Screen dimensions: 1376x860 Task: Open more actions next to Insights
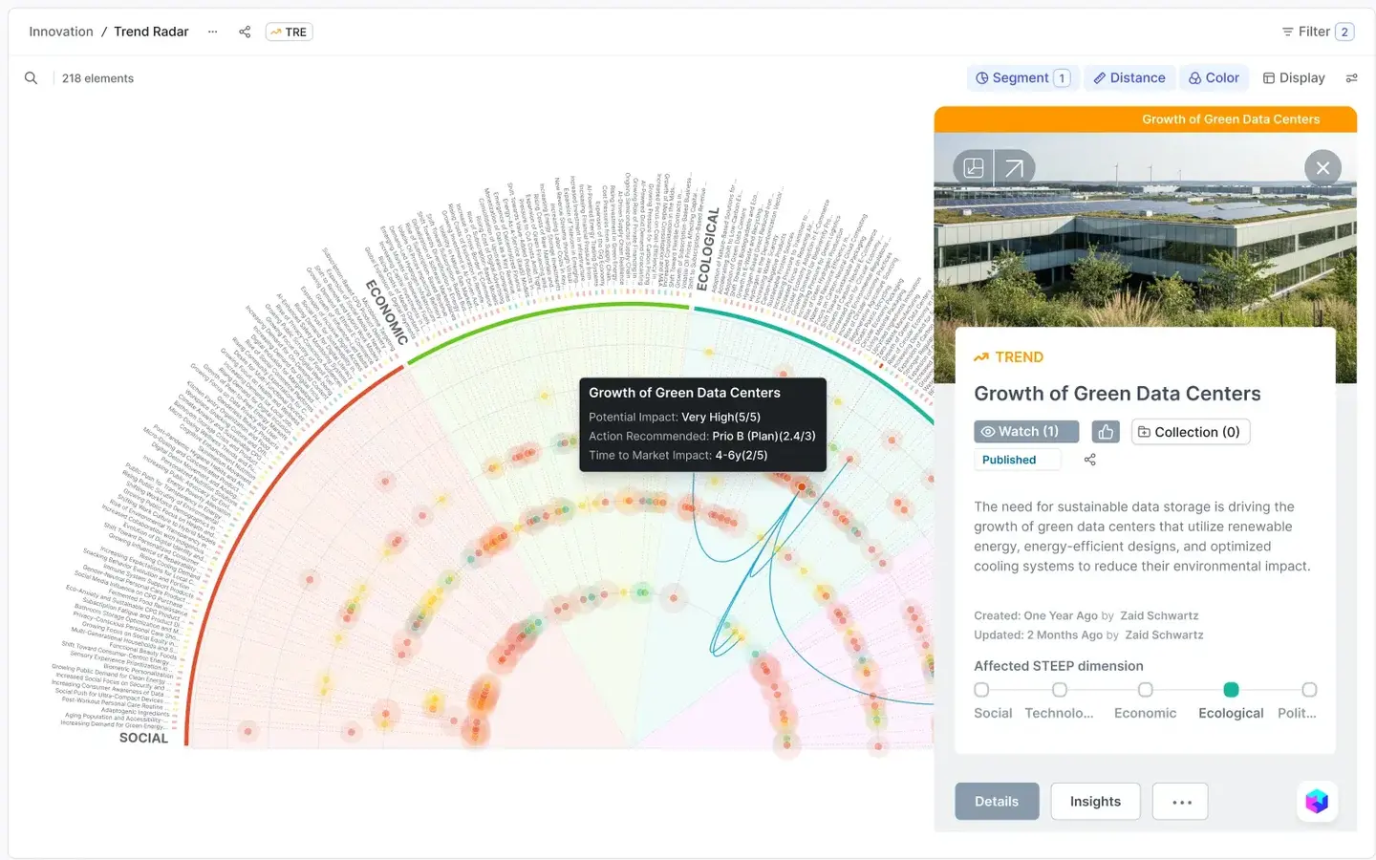pyautogui.click(x=1181, y=802)
